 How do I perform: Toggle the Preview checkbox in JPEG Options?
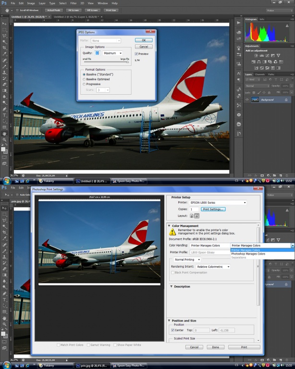point(136,54)
